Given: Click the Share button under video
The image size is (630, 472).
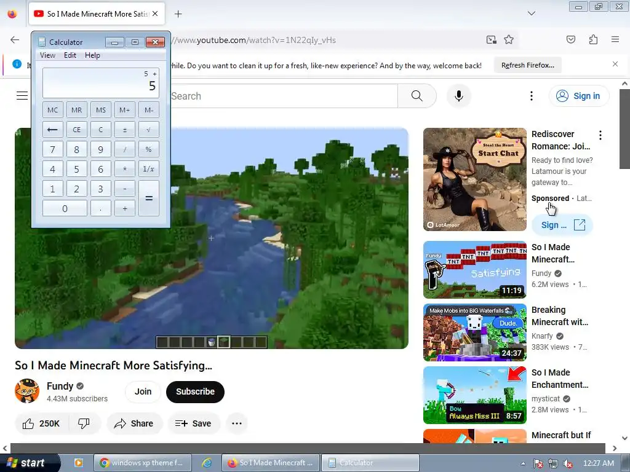Looking at the screenshot, I should click(x=134, y=423).
